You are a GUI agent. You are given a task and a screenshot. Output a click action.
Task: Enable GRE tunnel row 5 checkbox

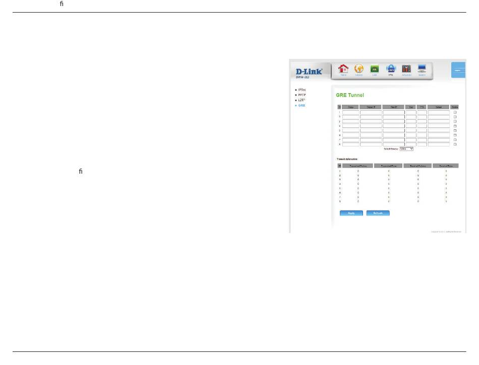455,130
